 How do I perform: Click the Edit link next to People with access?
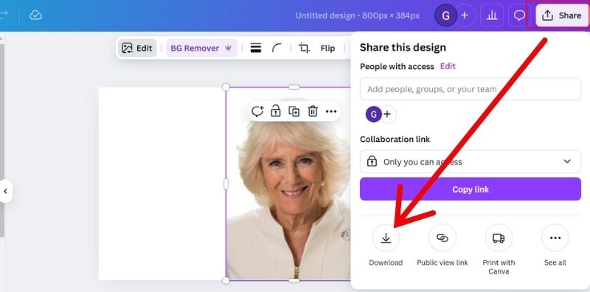pos(448,66)
